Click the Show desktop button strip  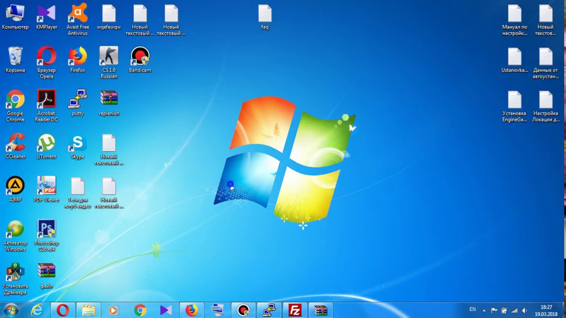[x=563, y=310]
